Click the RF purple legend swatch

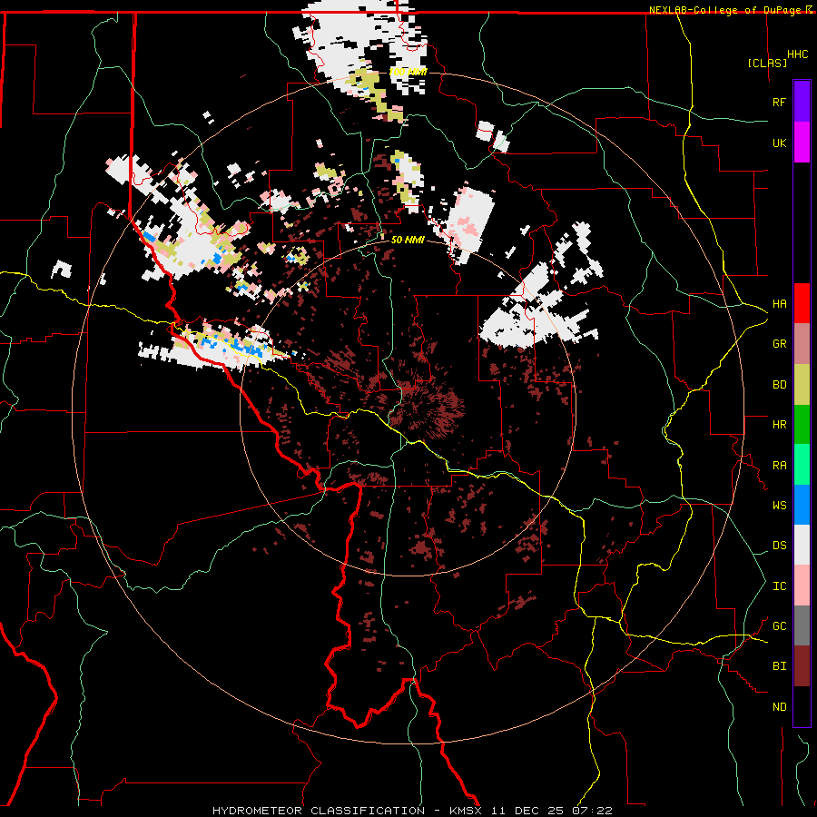tap(802, 102)
